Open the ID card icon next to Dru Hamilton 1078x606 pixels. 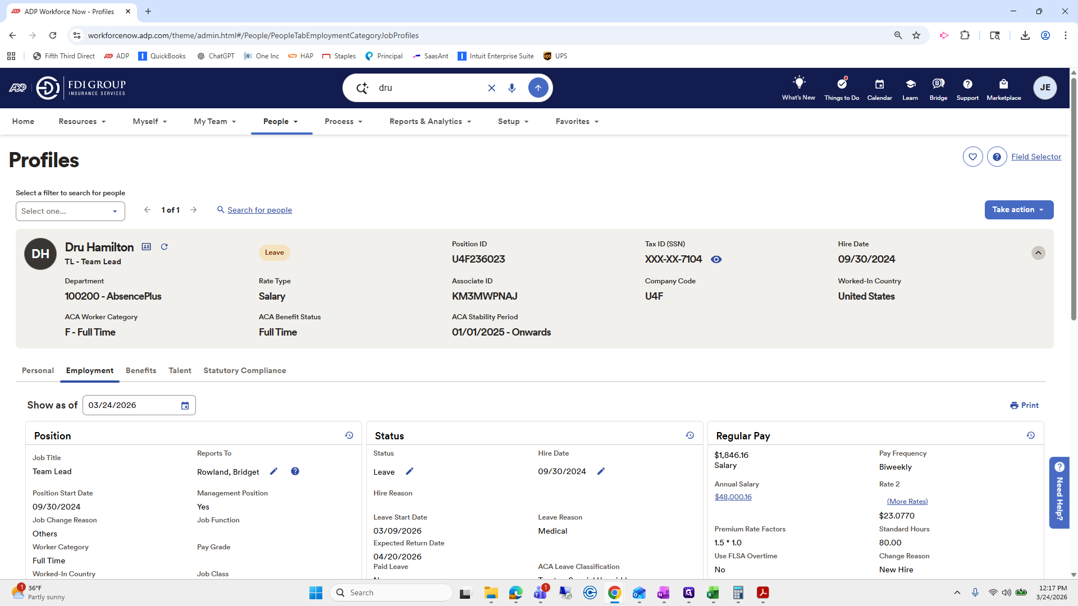pyautogui.click(x=147, y=247)
